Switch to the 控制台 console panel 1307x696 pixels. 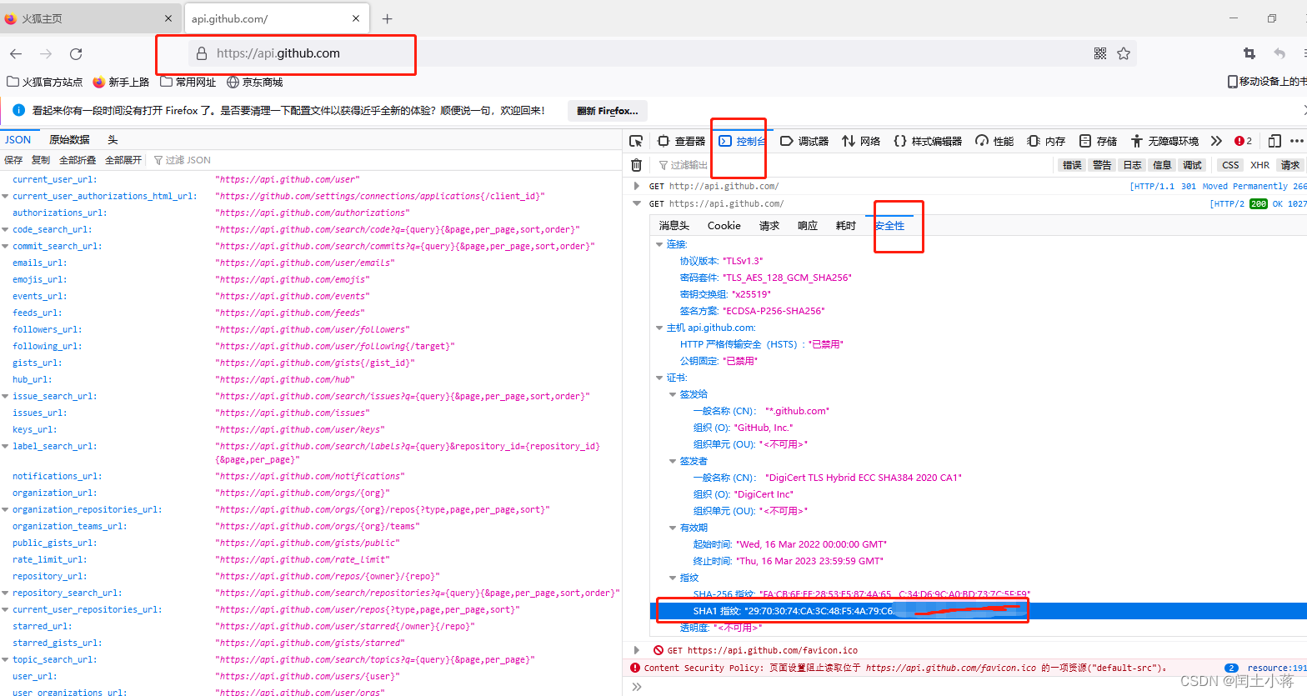click(742, 141)
